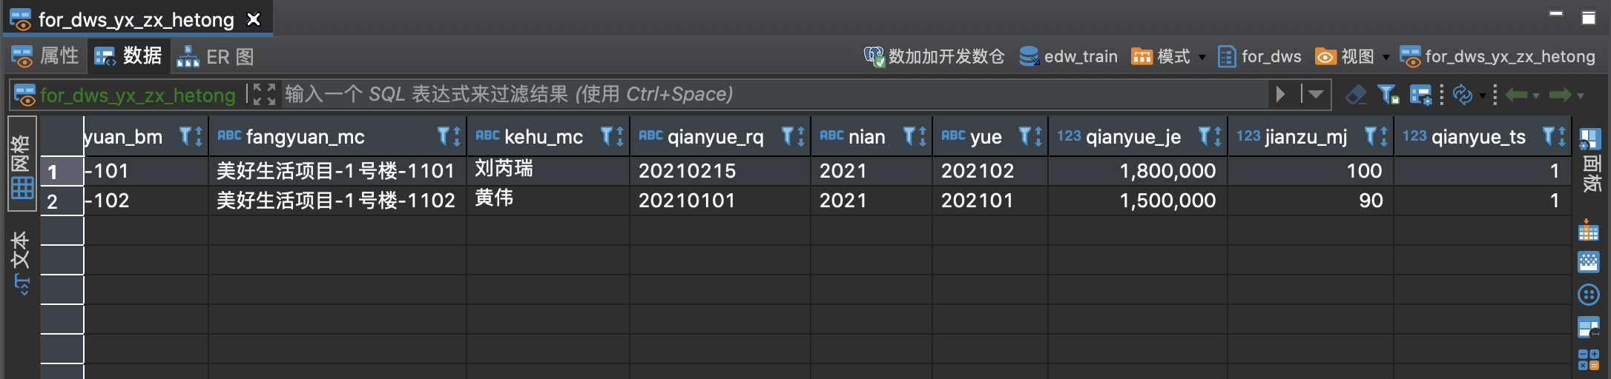Open the panels icon on the right sidebar
The image size is (1611, 379).
pos(1589,138)
